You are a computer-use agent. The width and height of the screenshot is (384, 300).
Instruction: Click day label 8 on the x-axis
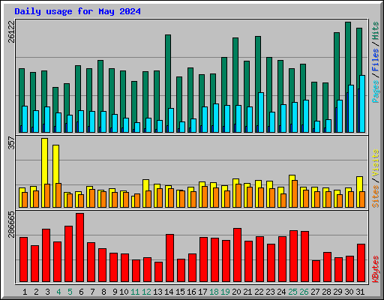pyautogui.click(x=103, y=292)
